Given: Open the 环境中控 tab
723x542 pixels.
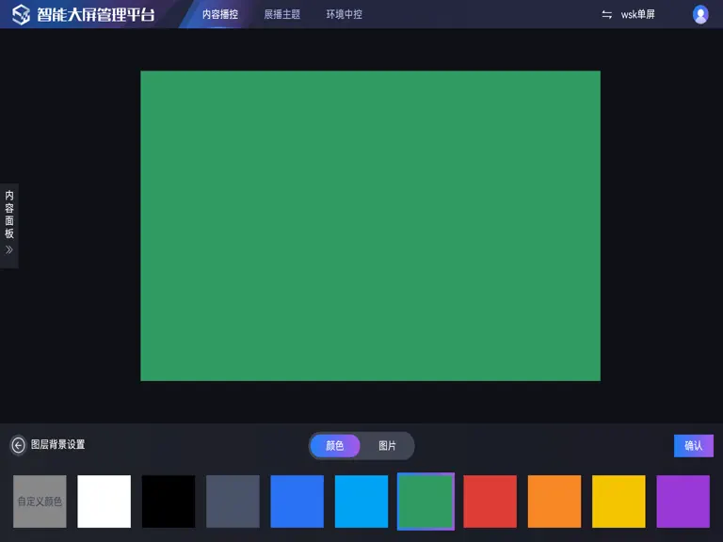Looking at the screenshot, I should point(345,14).
